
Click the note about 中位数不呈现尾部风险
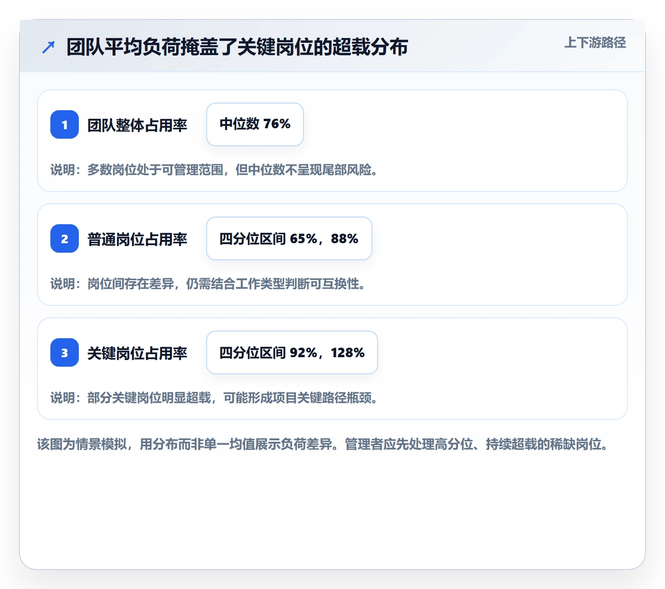point(215,170)
